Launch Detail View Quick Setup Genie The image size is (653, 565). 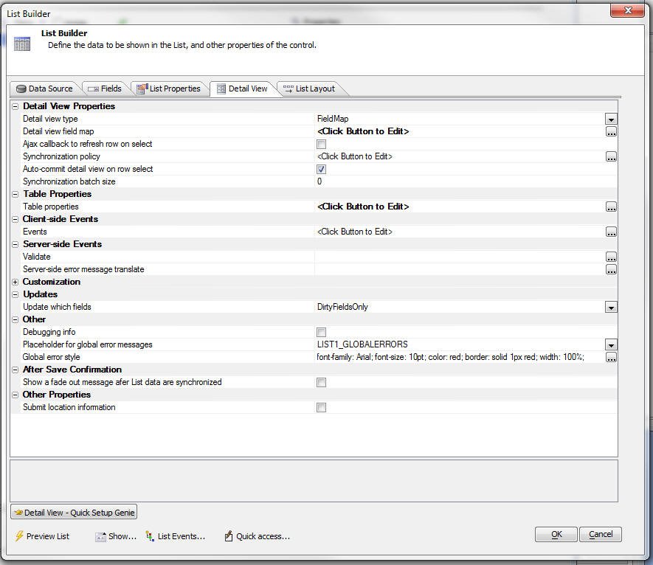click(x=74, y=513)
